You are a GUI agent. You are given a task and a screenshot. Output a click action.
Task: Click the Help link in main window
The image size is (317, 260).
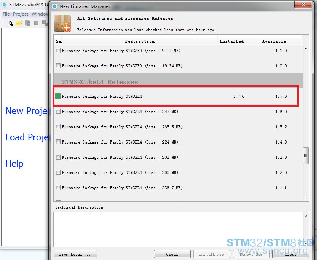tap(14, 163)
